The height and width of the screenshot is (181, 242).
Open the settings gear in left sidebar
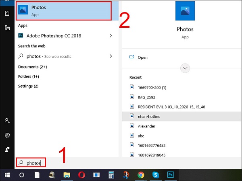click(7, 135)
